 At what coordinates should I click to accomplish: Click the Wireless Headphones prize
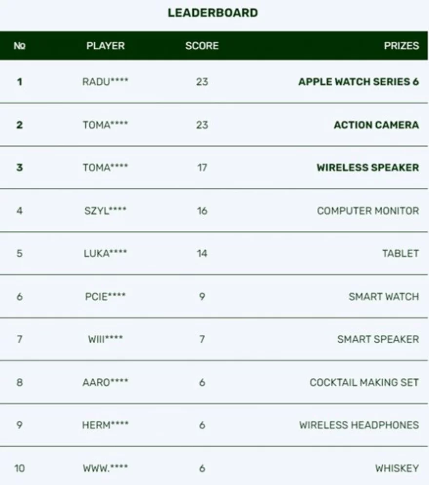point(359,425)
